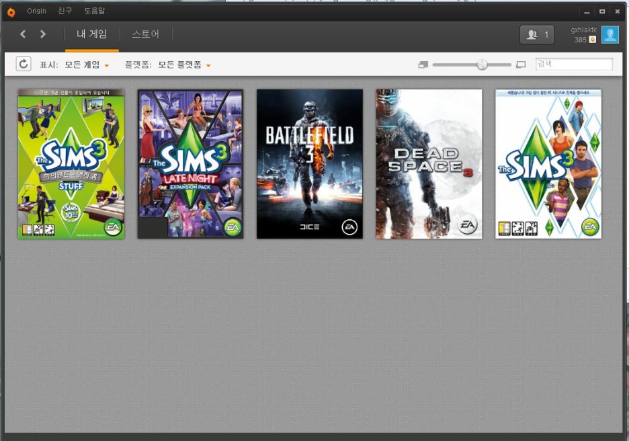Screen dimensions: 629x441
Task: Click the Origin points icon beside 385
Action: 593,39
